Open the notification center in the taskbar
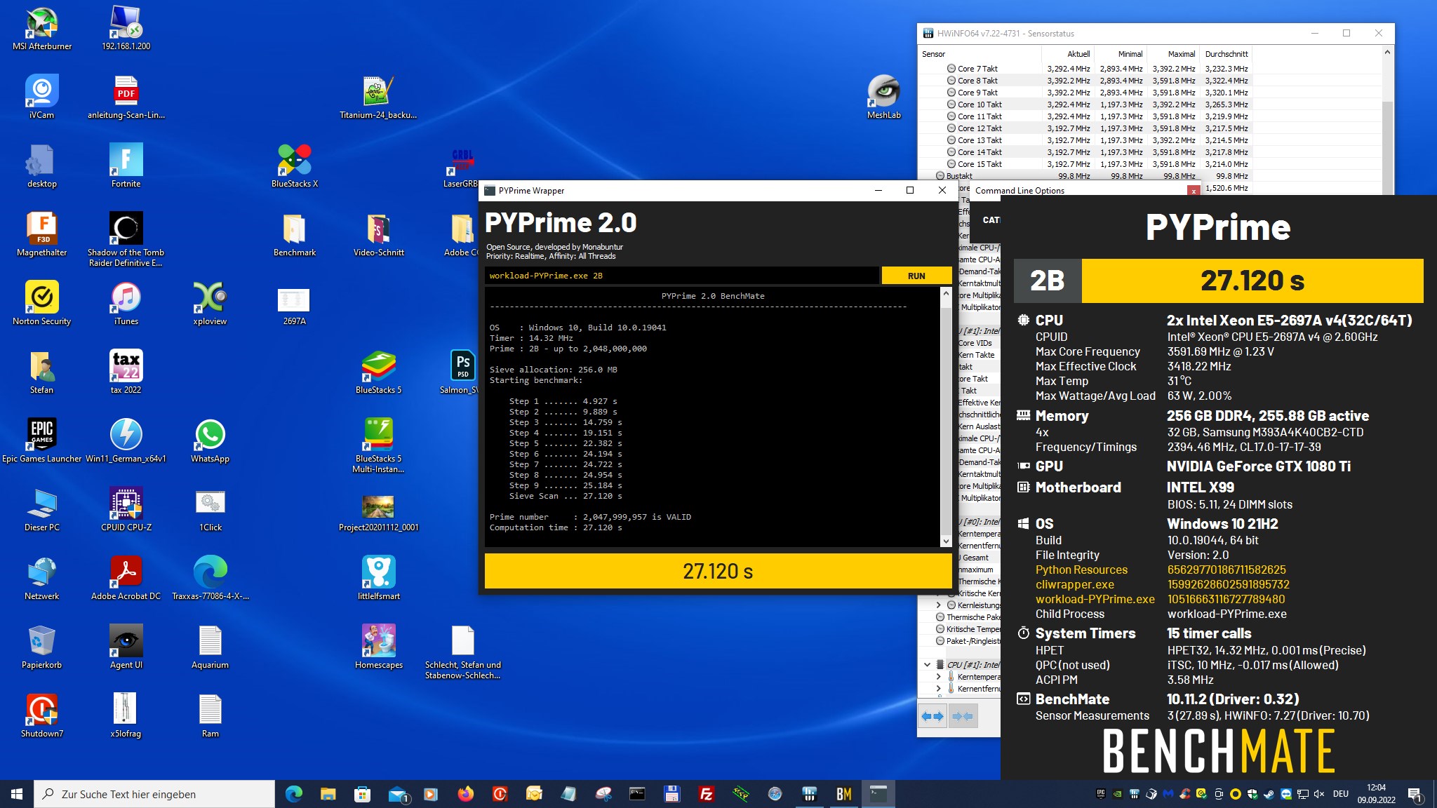This screenshot has height=808, width=1437. 1415,795
